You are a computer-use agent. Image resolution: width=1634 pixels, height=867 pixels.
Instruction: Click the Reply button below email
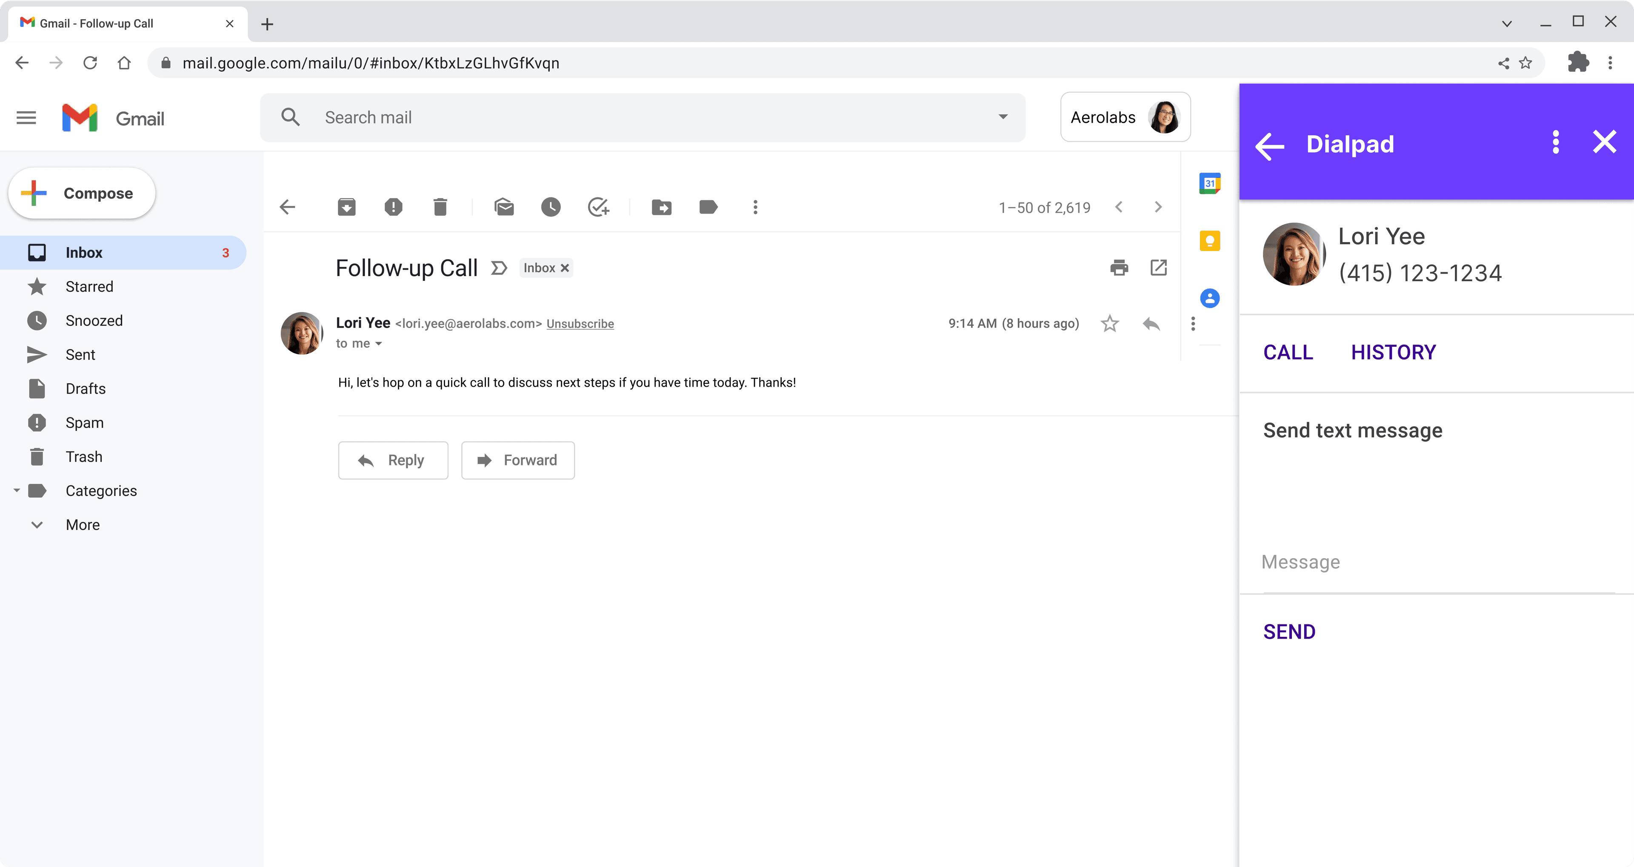(x=393, y=459)
